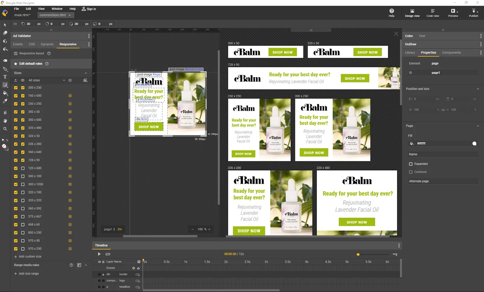Select the Paint bucket tool
Image resolution: width=484 pixels, height=292 pixels.
[x=5, y=93]
